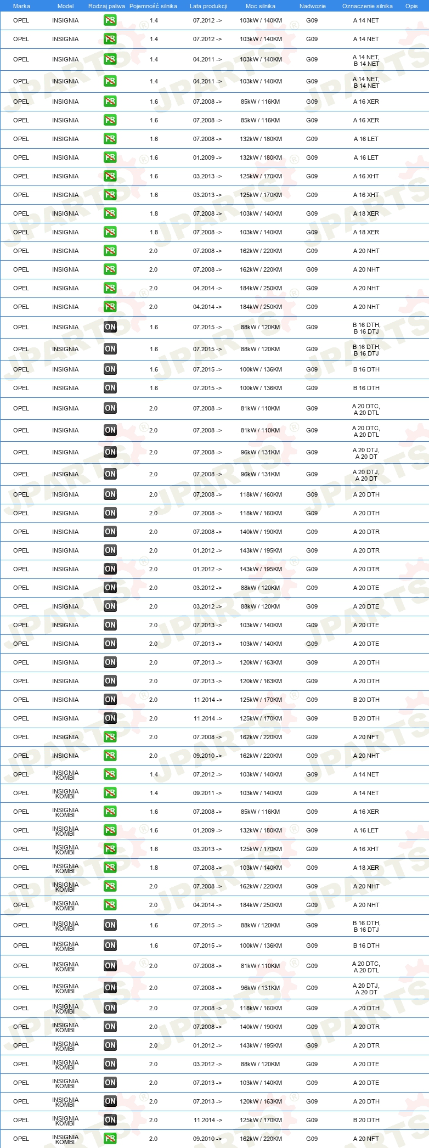Click PB icon in Insignia Kombi A 18 XER row
The width and height of the screenshot is (429, 1148).
click(x=110, y=868)
